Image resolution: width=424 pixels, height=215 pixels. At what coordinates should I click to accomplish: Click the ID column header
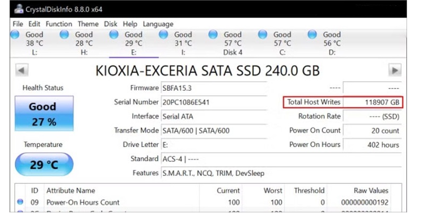click(x=34, y=191)
